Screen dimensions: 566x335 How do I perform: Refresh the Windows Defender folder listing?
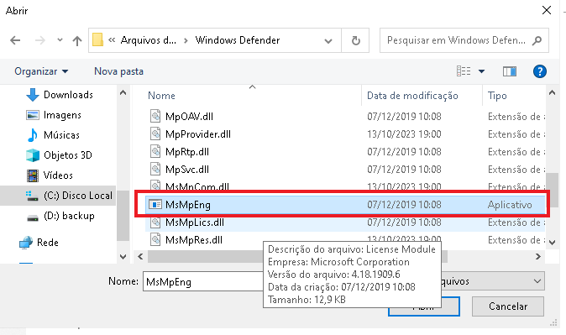355,40
